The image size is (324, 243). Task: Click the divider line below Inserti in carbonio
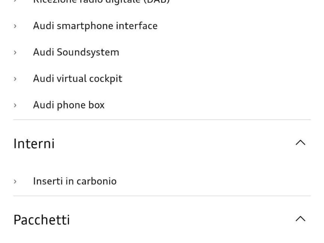click(x=162, y=196)
